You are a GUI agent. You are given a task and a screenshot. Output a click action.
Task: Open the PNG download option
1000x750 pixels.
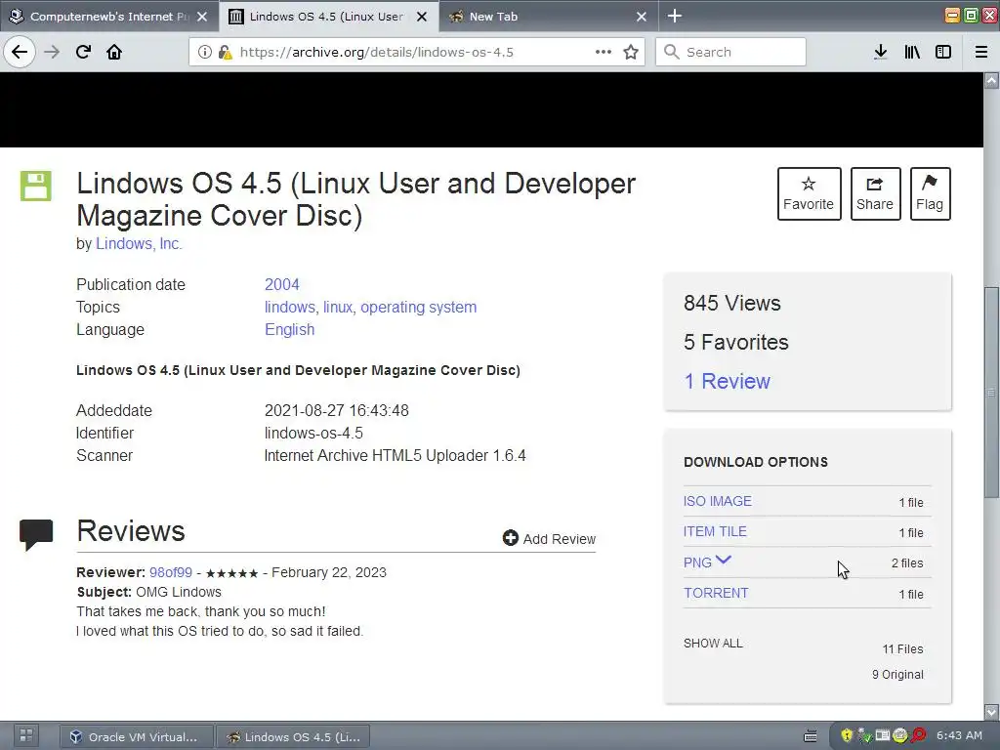click(697, 562)
